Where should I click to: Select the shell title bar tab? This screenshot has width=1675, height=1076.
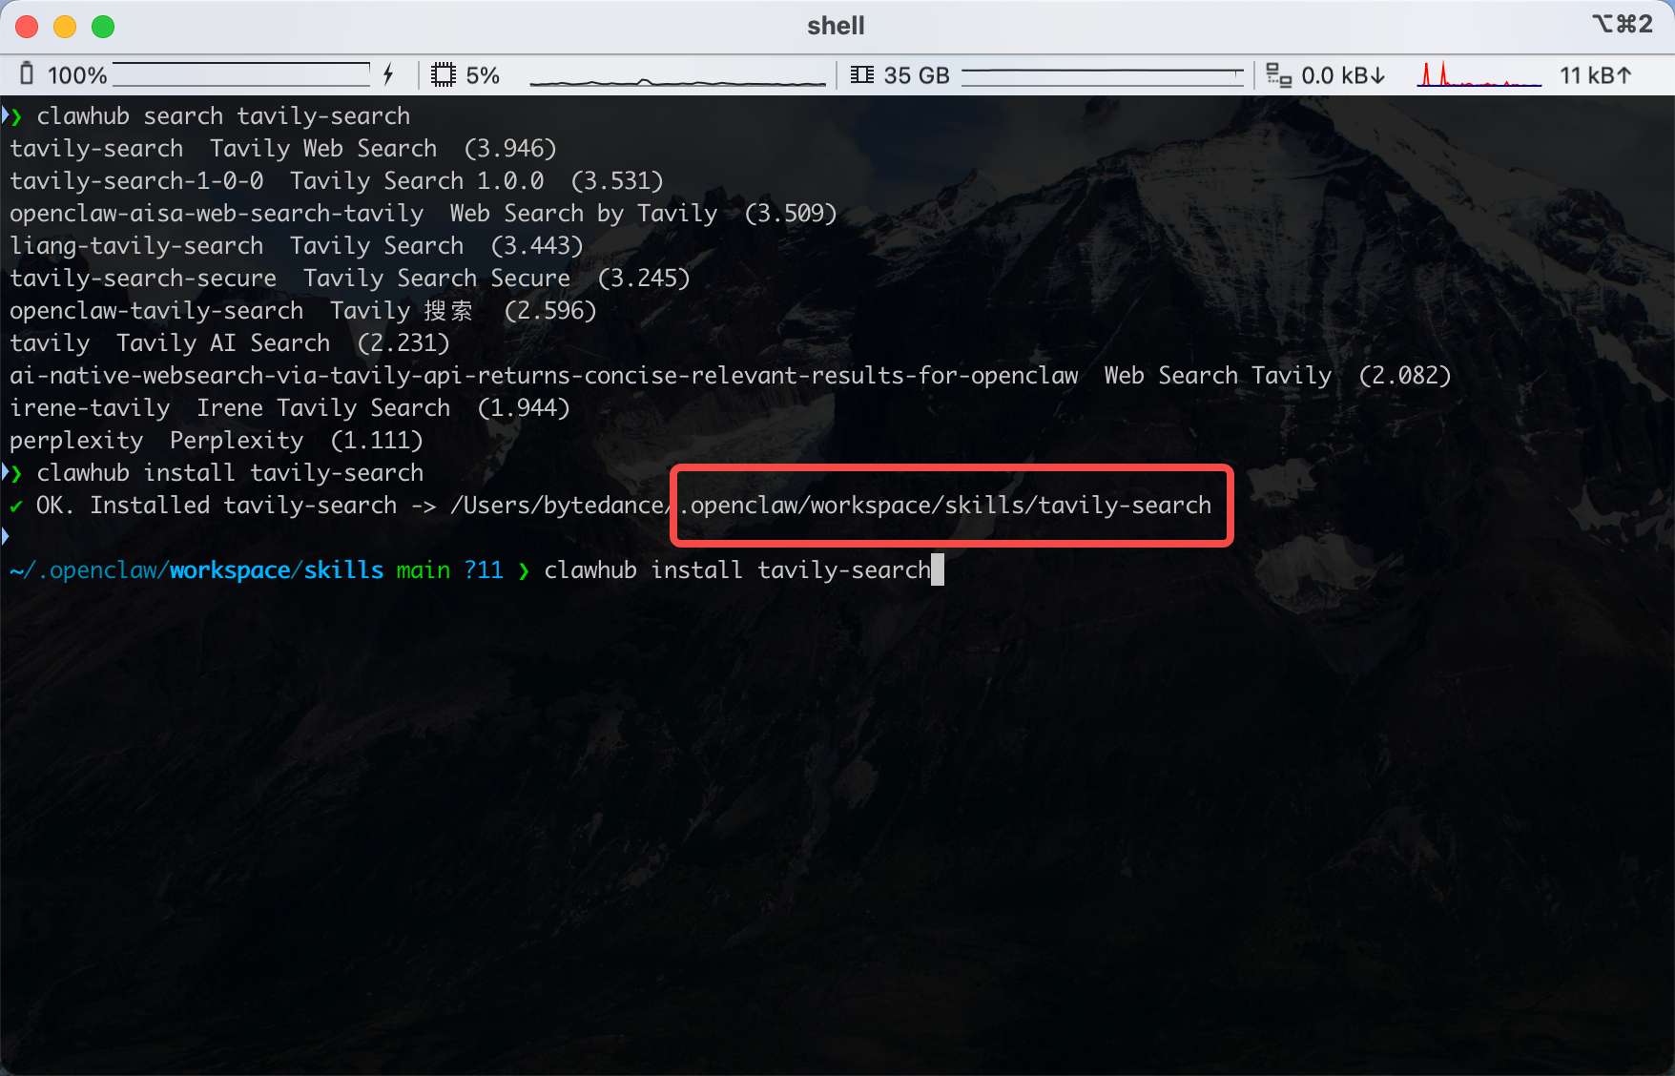(835, 25)
